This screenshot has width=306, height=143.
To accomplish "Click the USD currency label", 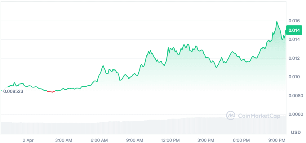I will pyautogui.click(x=295, y=132).
